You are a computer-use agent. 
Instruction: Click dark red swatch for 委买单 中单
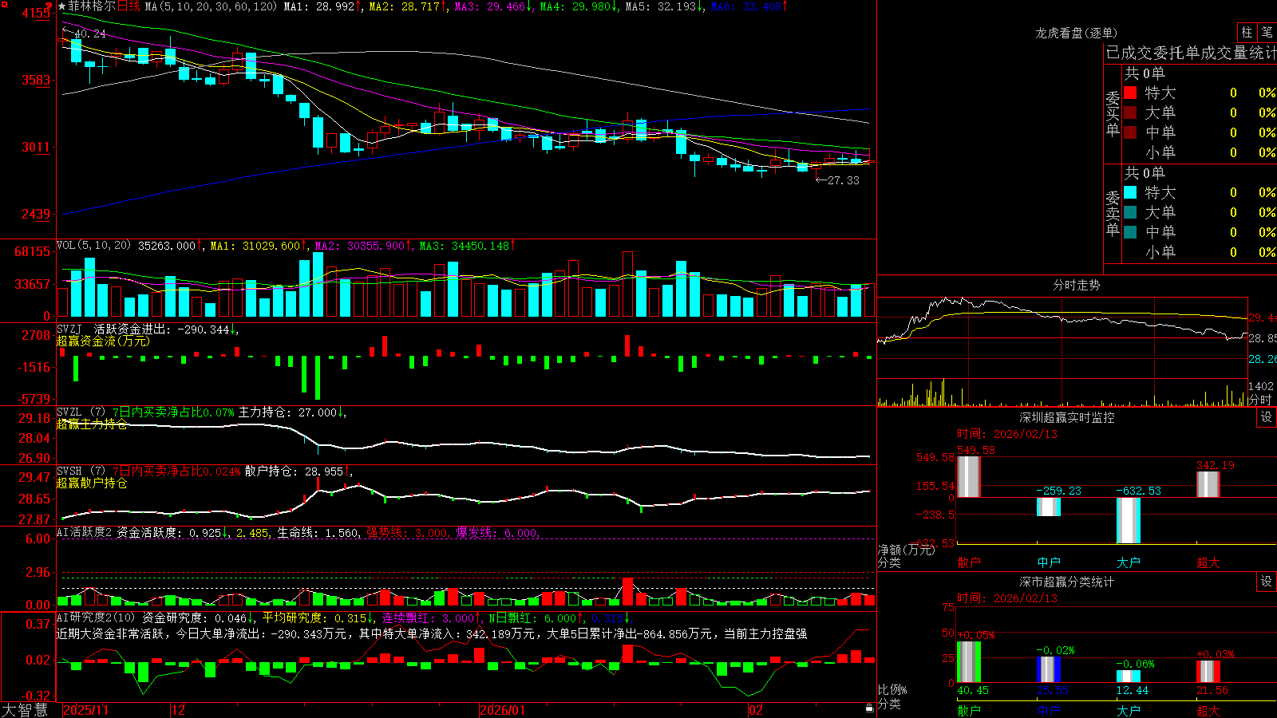[1130, 132]
